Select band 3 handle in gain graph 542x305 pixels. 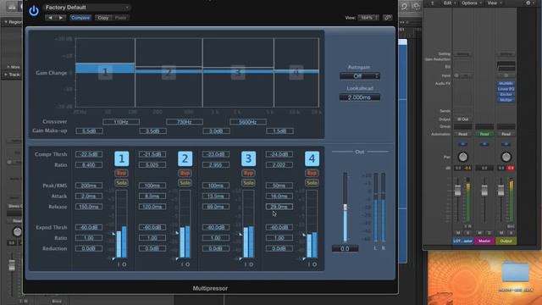pyautogui.click(x=238, y=72)
